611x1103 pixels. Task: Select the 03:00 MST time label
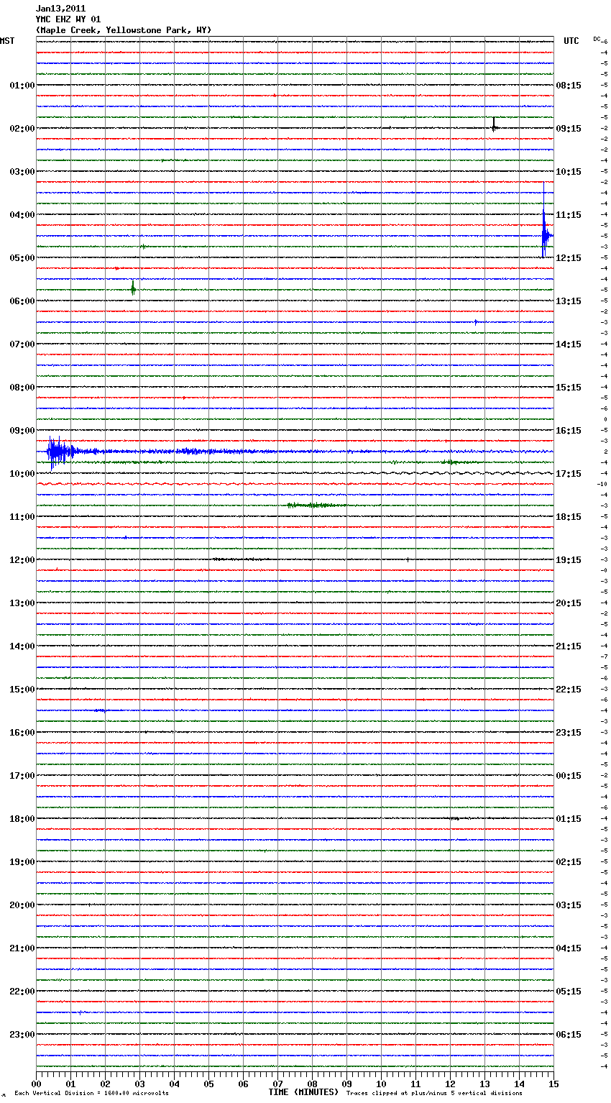(x=22, y=172)
